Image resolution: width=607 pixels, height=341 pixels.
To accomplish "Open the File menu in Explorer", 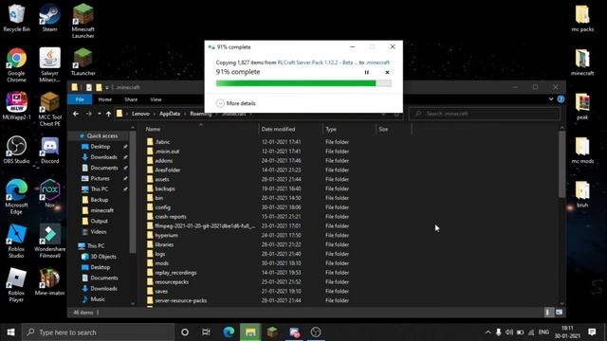I will (x=80, y=99).
